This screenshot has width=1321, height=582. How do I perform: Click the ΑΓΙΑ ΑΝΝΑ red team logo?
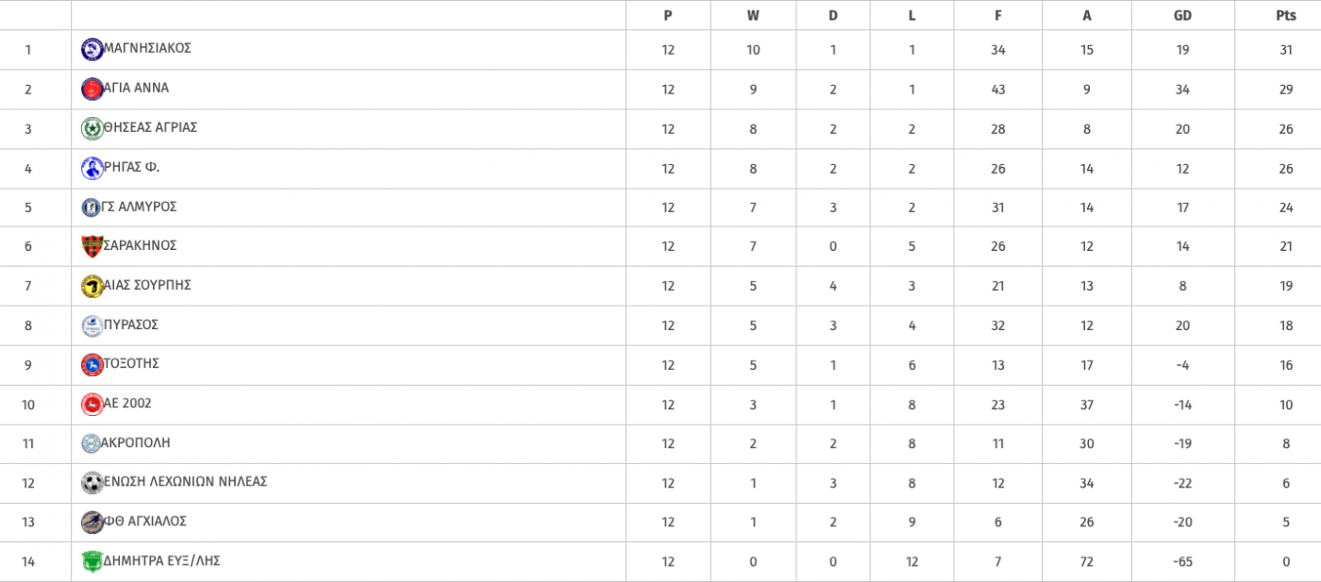click(92, 89)
